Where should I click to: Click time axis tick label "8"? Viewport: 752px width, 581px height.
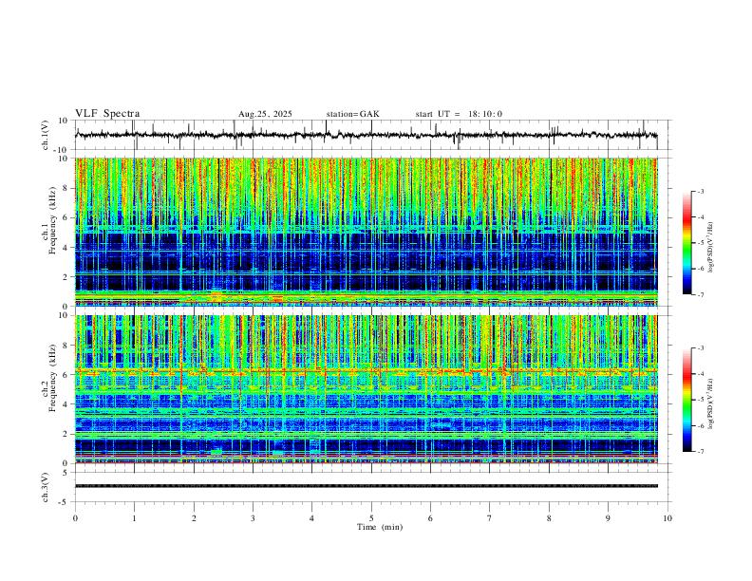pos(549,518)
